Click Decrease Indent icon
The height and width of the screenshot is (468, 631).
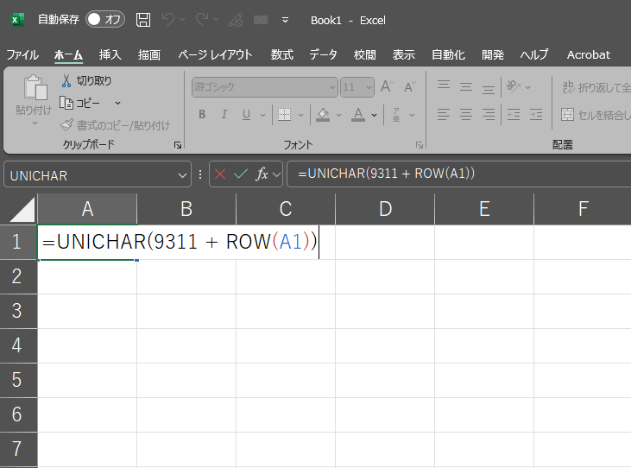coord(514,115)
